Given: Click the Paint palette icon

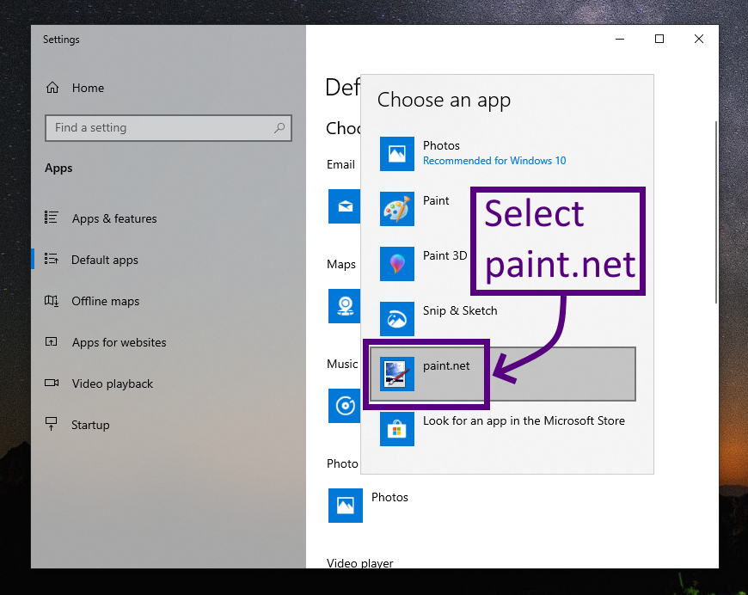Looking at the screenshot, I should [397, 209].
